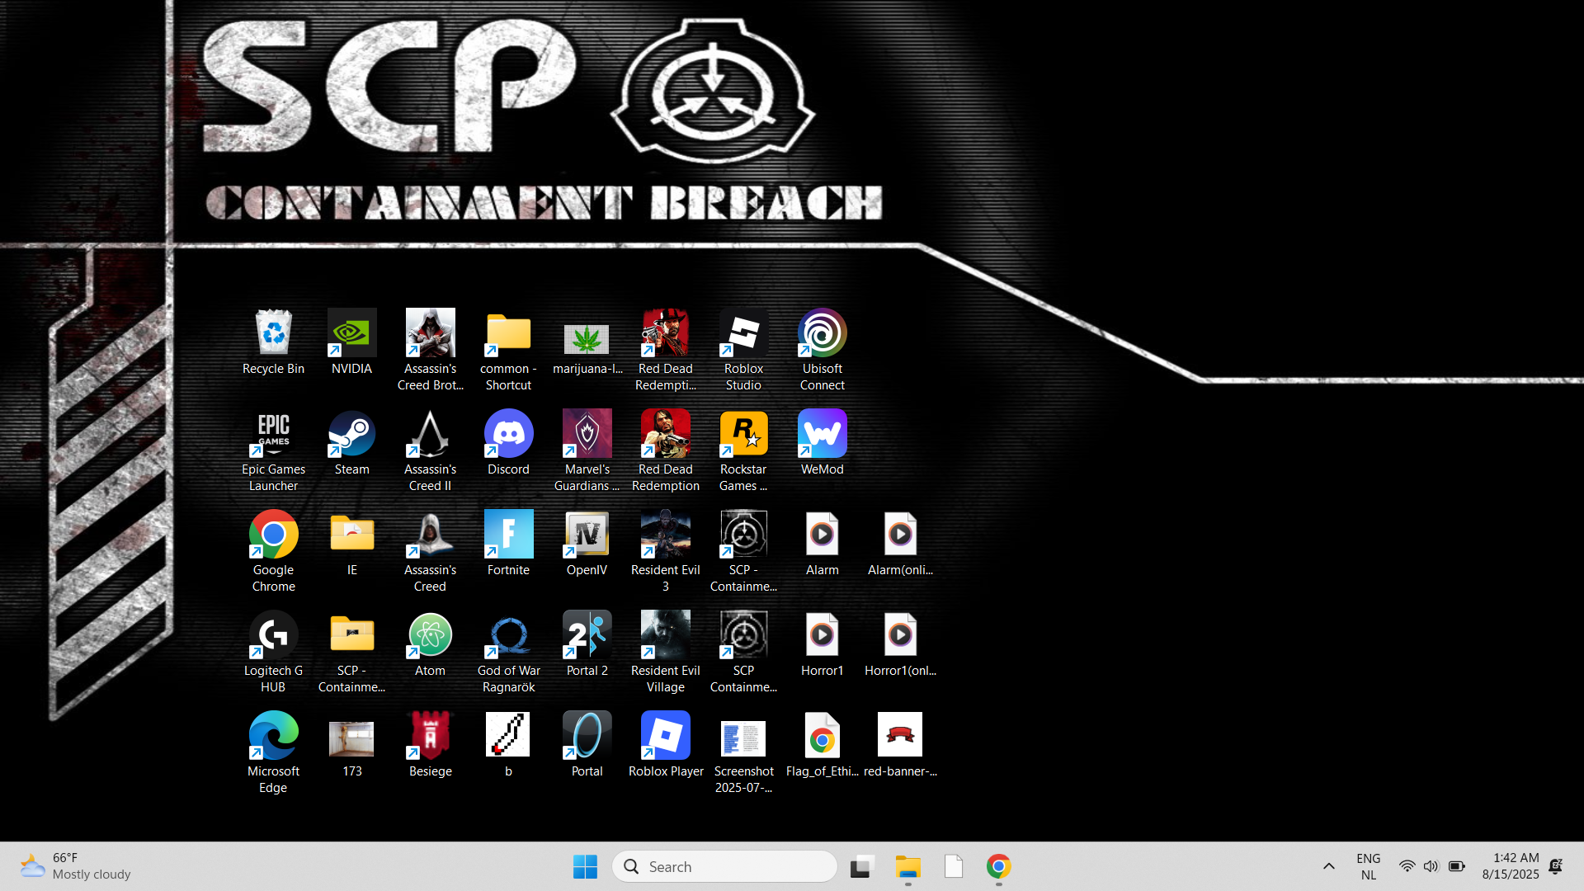
Task: Select the image file named b
Action: (508, 745)
